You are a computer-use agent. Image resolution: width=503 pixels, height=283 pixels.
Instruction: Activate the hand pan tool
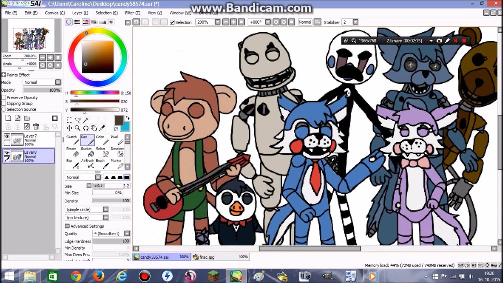pos(94,128)
